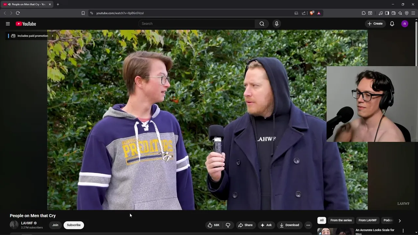Show next filter chips with the arrow
Screen dimensions: 418x235
(400, 221)
